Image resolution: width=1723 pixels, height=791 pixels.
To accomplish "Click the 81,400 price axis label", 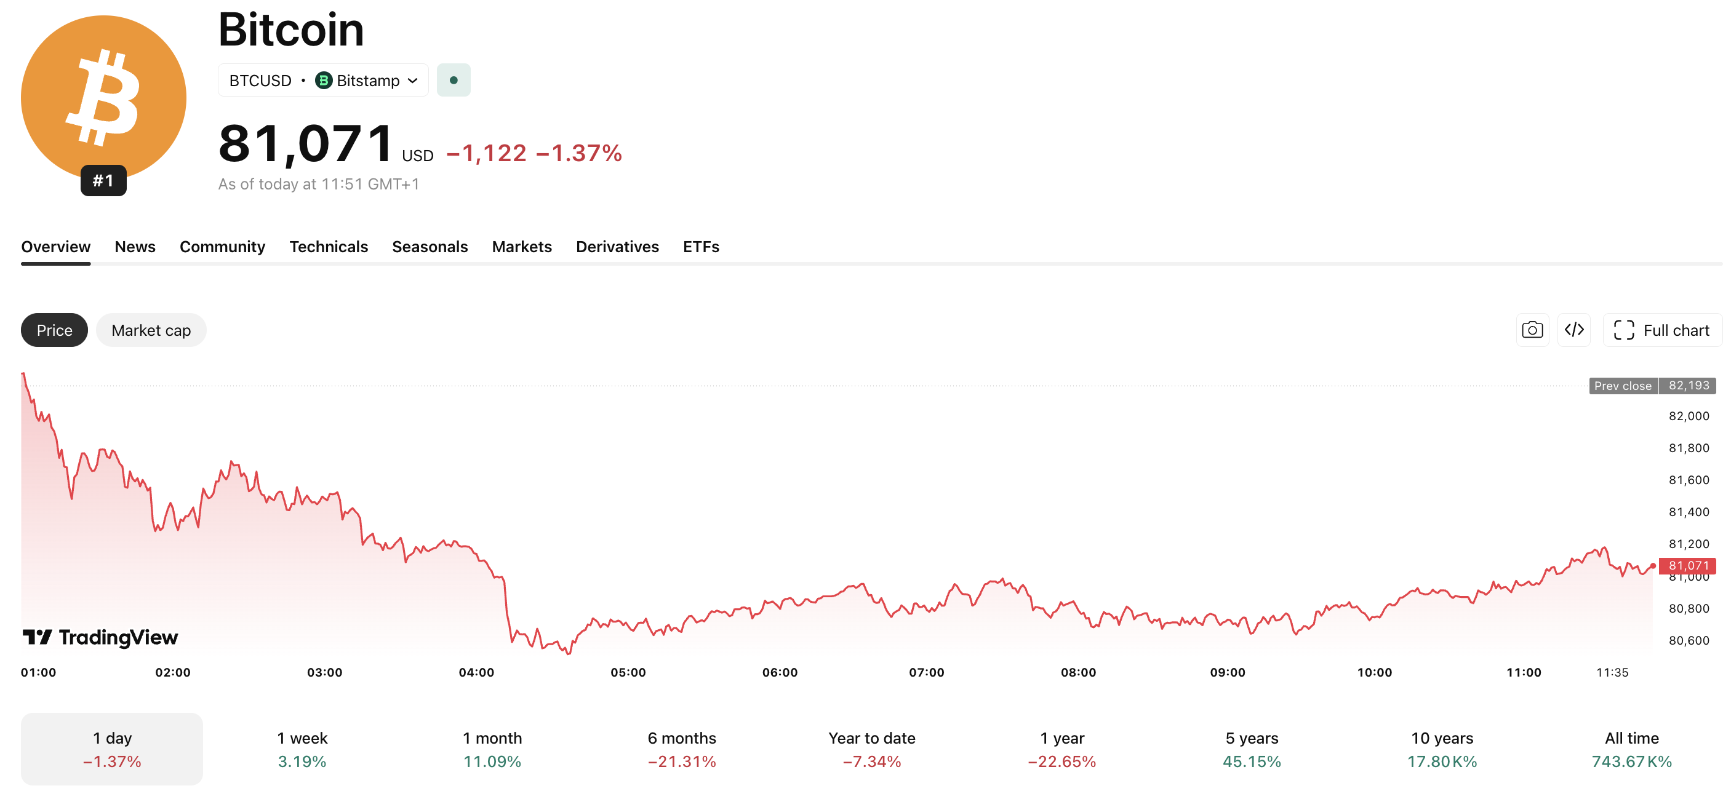I will 1689,512.
